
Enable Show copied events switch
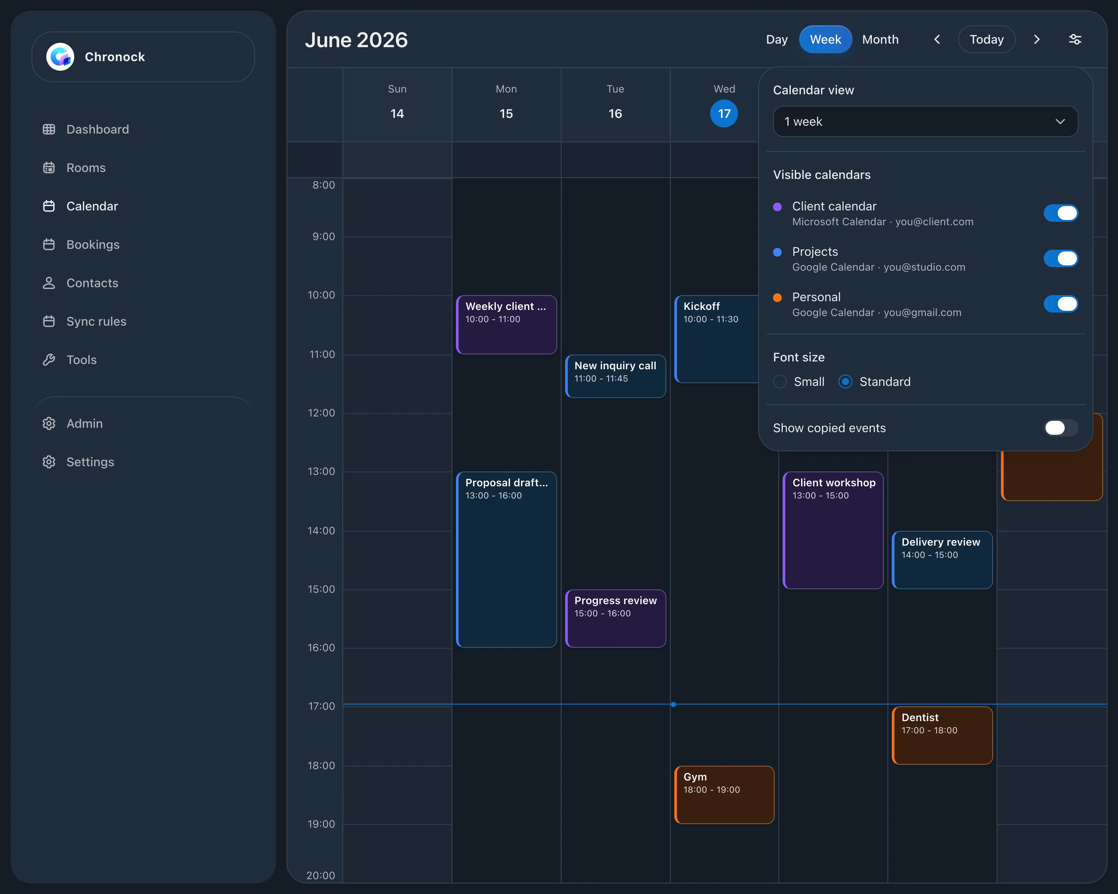tap(1060, 428)
